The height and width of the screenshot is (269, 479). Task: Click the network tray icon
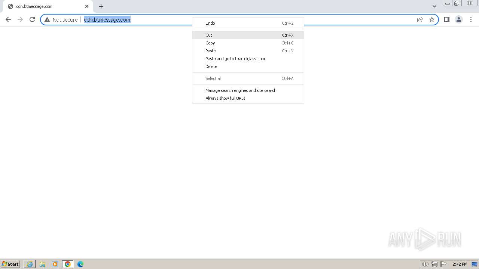434,264
